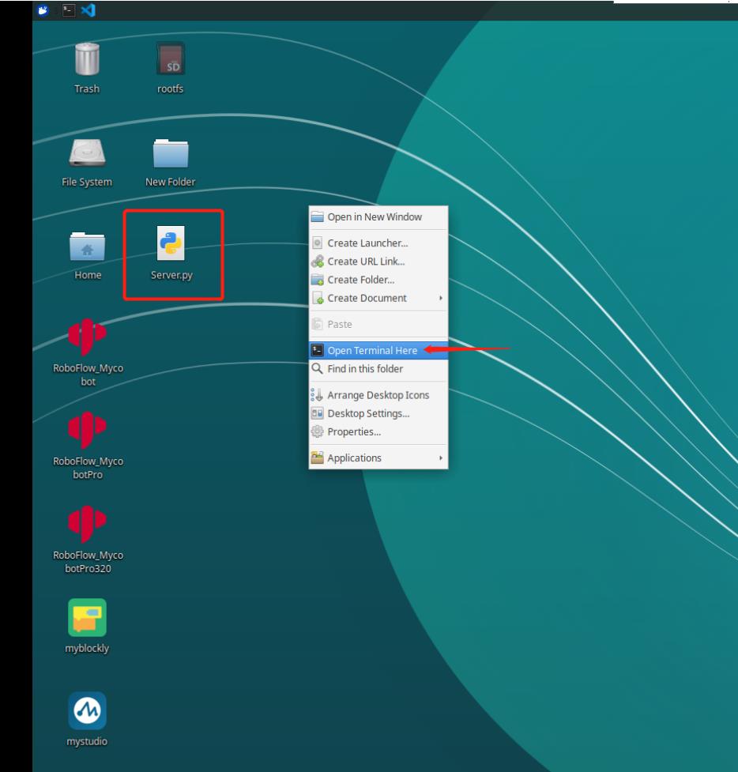The width and height of the screenshot is (738, 772).
Task: Launch VS Code from top panel icon
Action: tap(88, 10)
